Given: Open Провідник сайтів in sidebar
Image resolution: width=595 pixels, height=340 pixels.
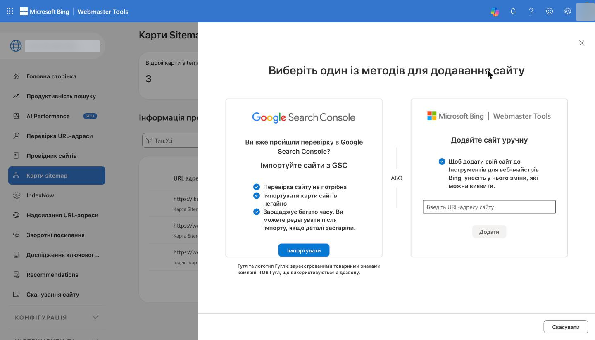Looking at the screenshot, I should point(57,156).
